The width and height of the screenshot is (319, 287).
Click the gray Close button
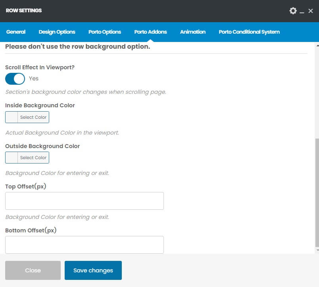point(33,270)
